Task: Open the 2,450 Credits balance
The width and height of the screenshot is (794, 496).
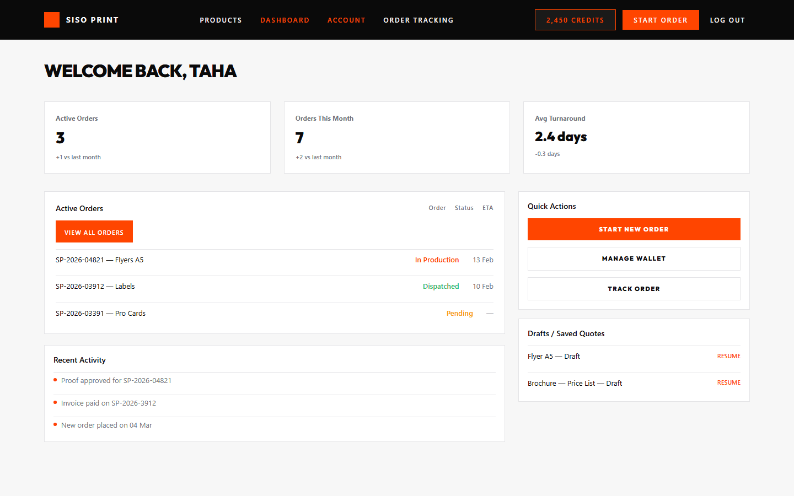Action: [x=575, y=19]
